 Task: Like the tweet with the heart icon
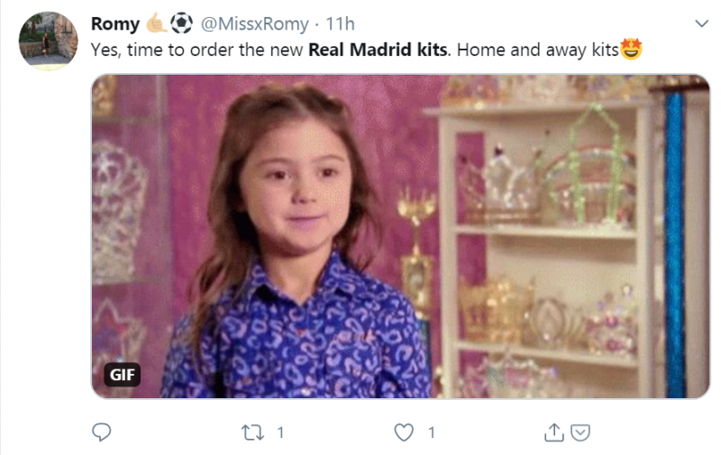click(405, 432)
